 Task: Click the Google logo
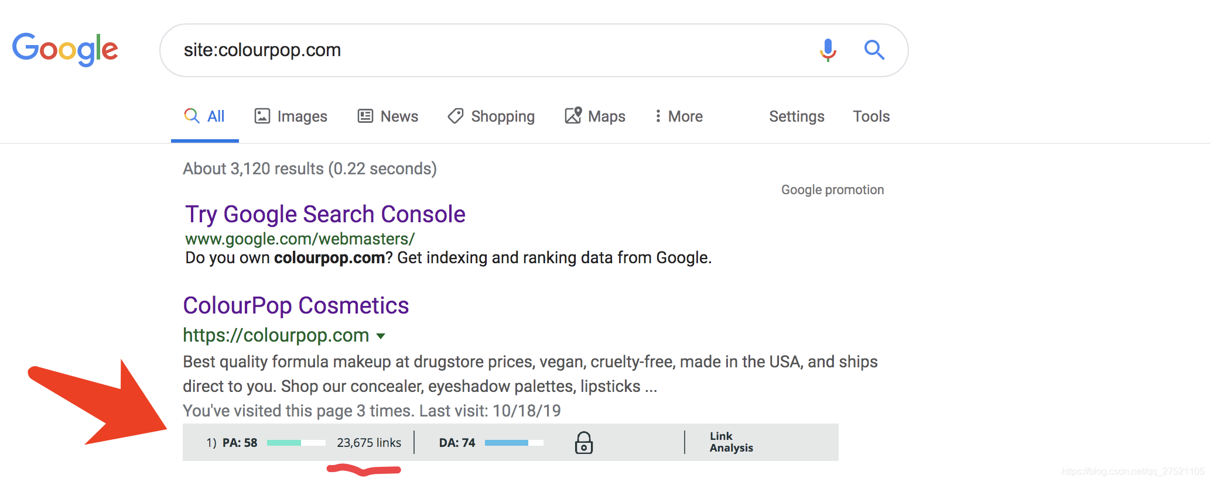click(x=65, y=49)
